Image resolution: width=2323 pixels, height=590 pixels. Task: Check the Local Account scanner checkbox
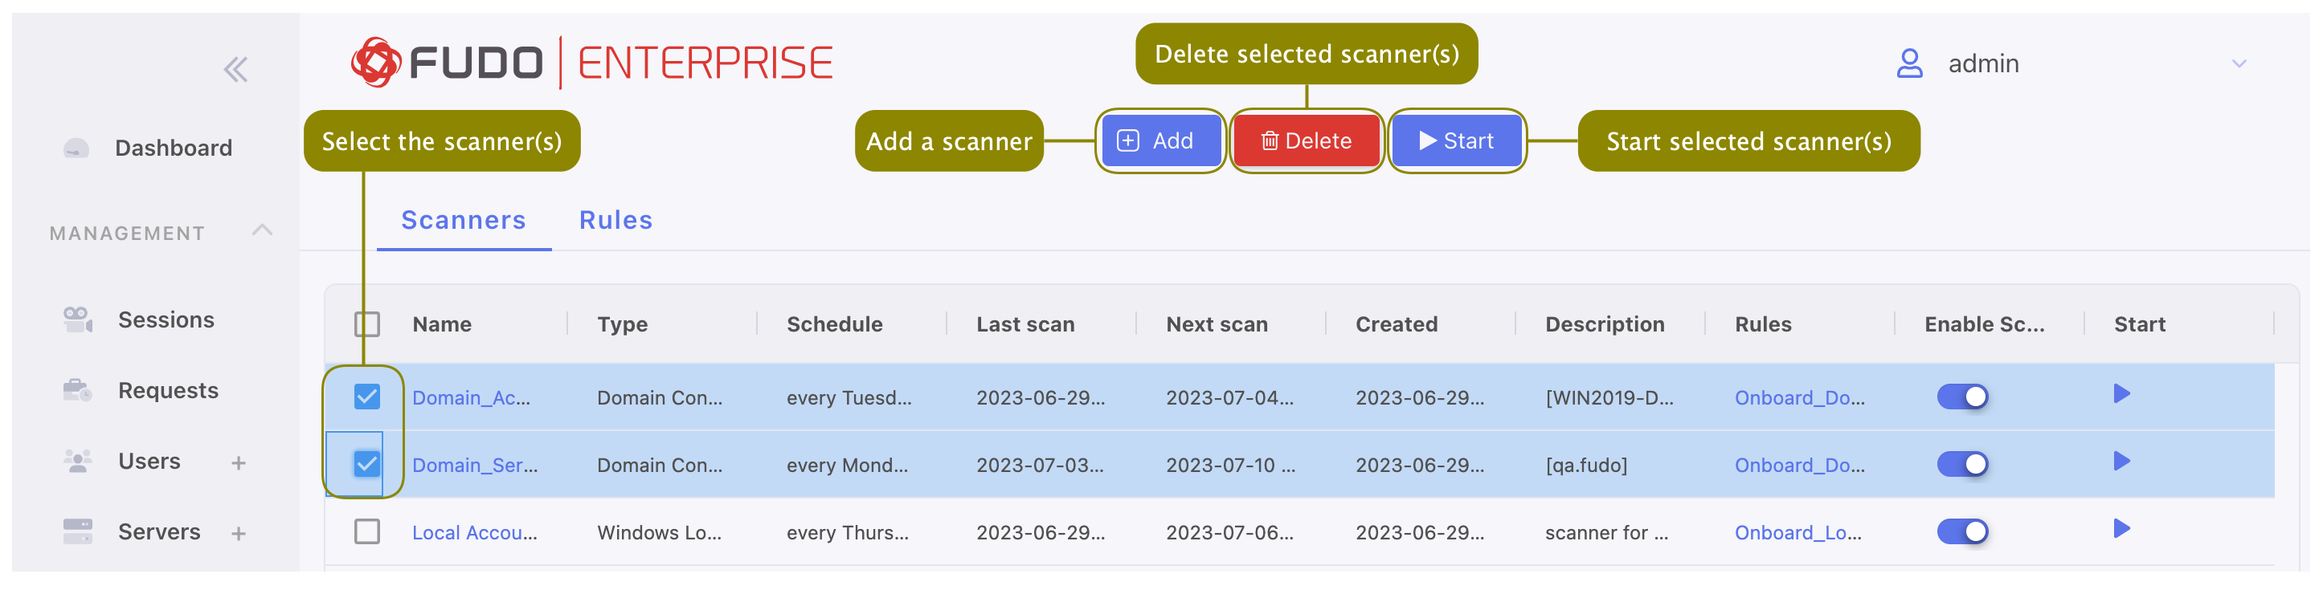point(366,531)
